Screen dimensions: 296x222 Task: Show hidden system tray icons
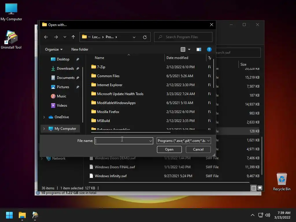(x=252, y=215)
